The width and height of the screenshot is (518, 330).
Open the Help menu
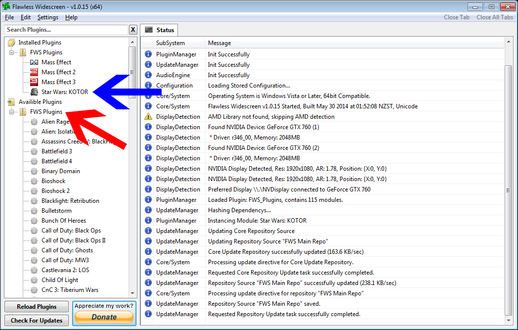tap(71, 17)
